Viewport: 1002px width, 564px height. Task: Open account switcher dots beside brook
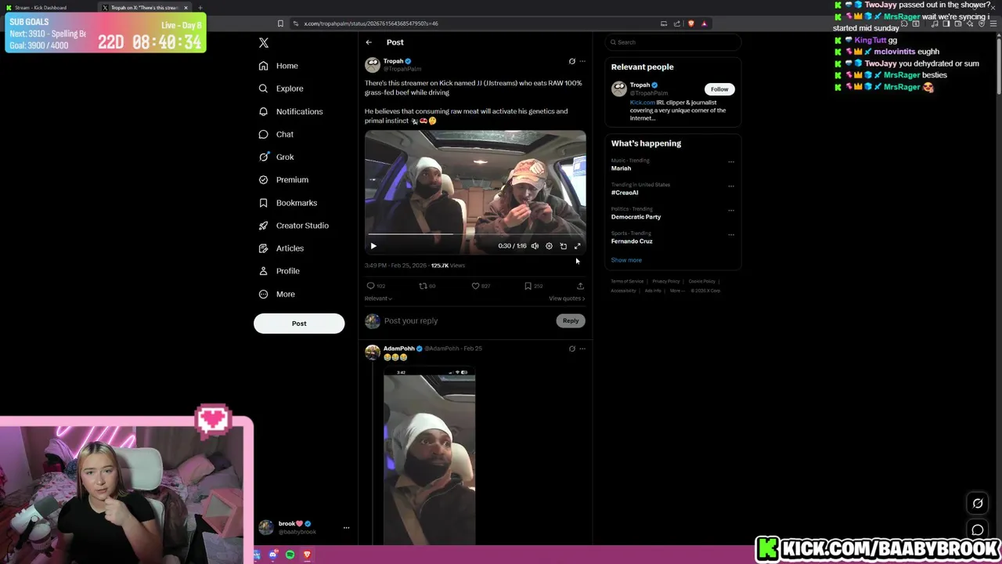pyautogui.click(x=346, y=528)
